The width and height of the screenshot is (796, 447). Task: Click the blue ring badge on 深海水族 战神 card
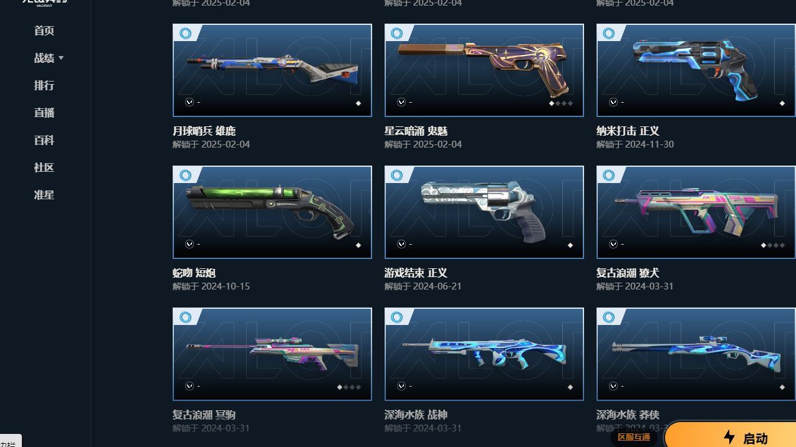click(x=397, y=317)
